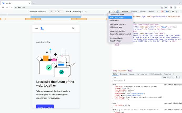Select Hide media queries menu item
This screenshot has height=113, width=182.
(x=120, y=17)
